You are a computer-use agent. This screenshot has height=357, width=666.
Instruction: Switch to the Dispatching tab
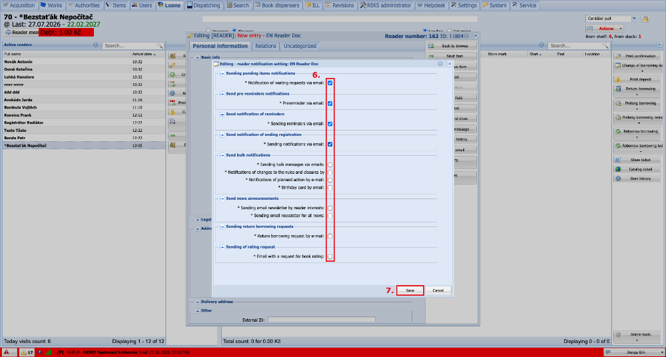(204, 5)
